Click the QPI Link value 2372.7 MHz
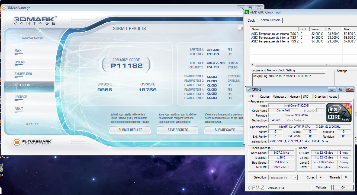Screen dimensions: 357x195 [x=281, y=167]
